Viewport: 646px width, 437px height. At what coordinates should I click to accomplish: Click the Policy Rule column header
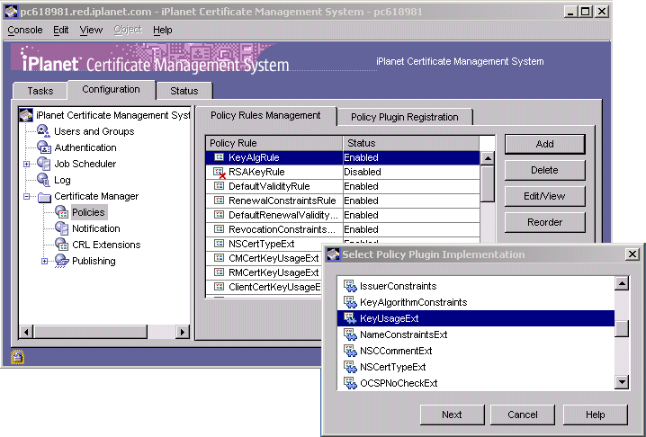(x=274, y=143)
